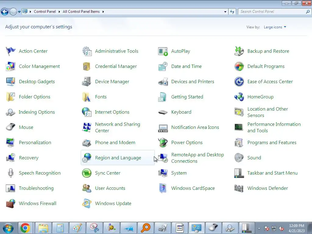
Task: Open RemoteApp and Desktop Connections link
Action: (x=197, y=158)
